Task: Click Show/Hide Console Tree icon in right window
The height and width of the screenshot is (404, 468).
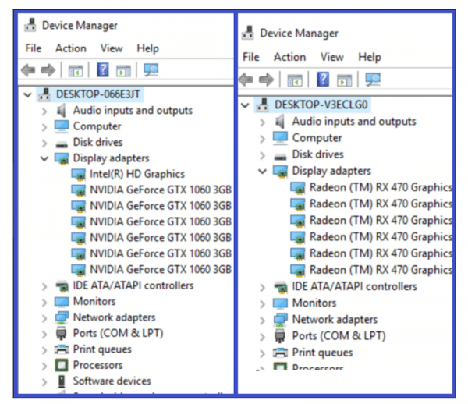Action: pos(295,80)
